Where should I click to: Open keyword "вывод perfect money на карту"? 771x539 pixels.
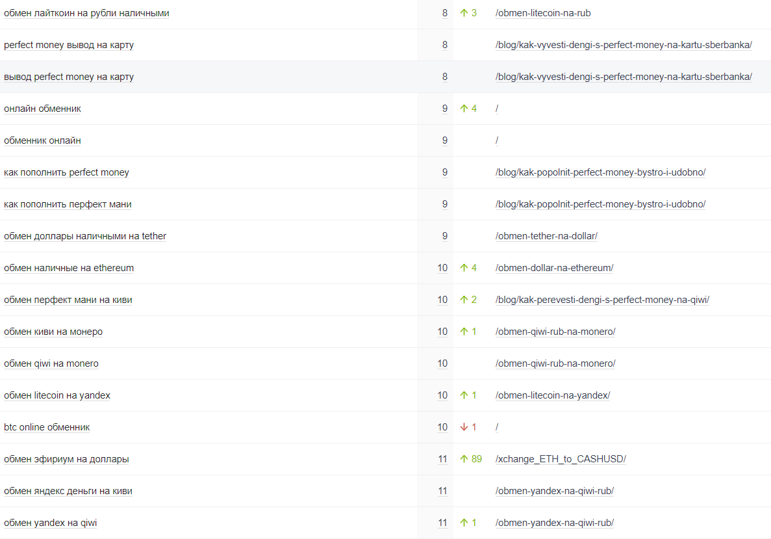pos(69,77)
